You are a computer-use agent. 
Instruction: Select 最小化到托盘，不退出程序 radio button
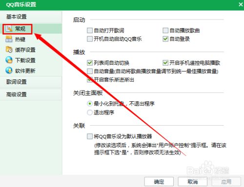click(90, 104)
